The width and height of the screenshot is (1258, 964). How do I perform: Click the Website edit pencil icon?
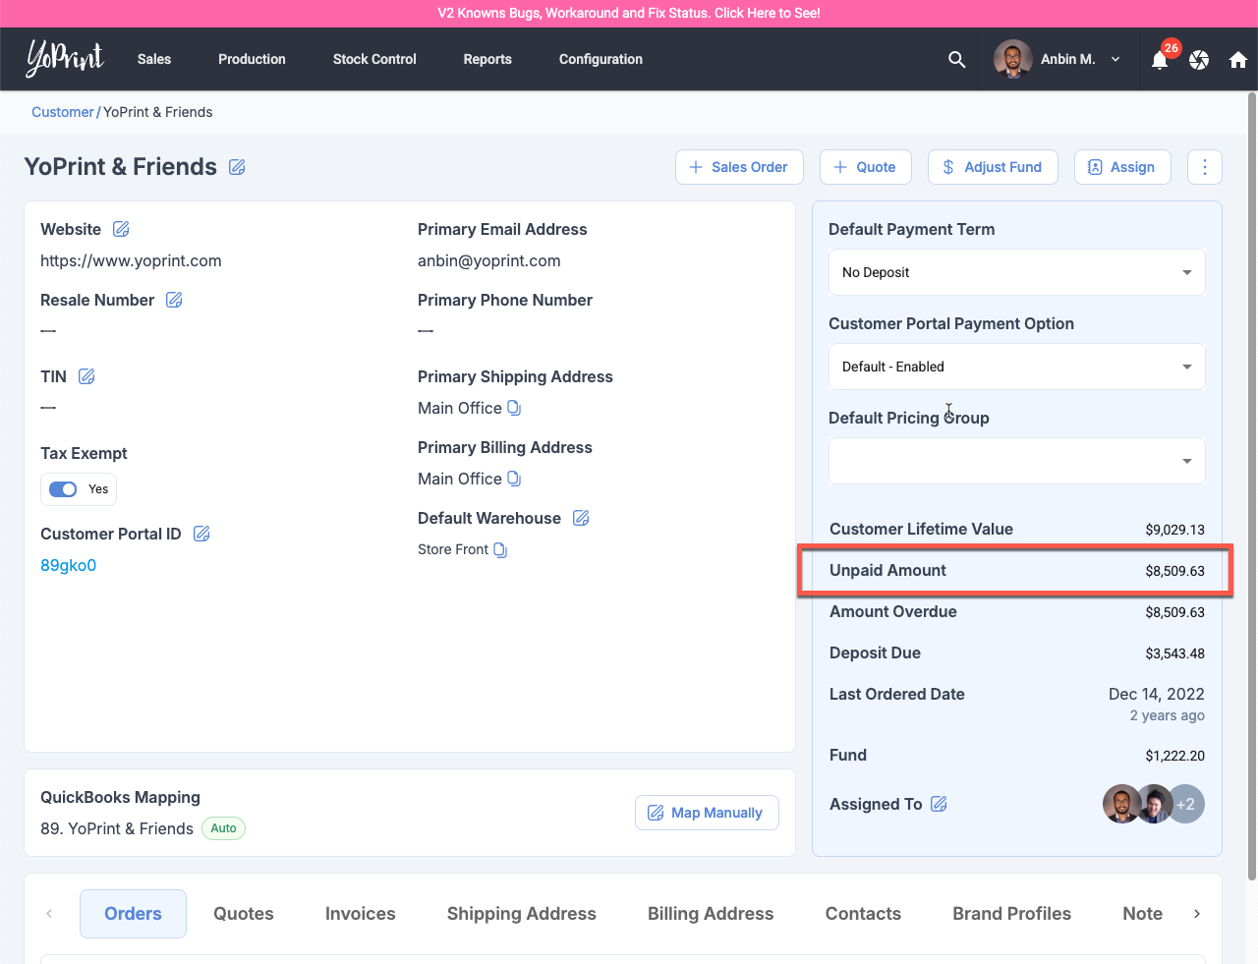click(x=121, y=229)
